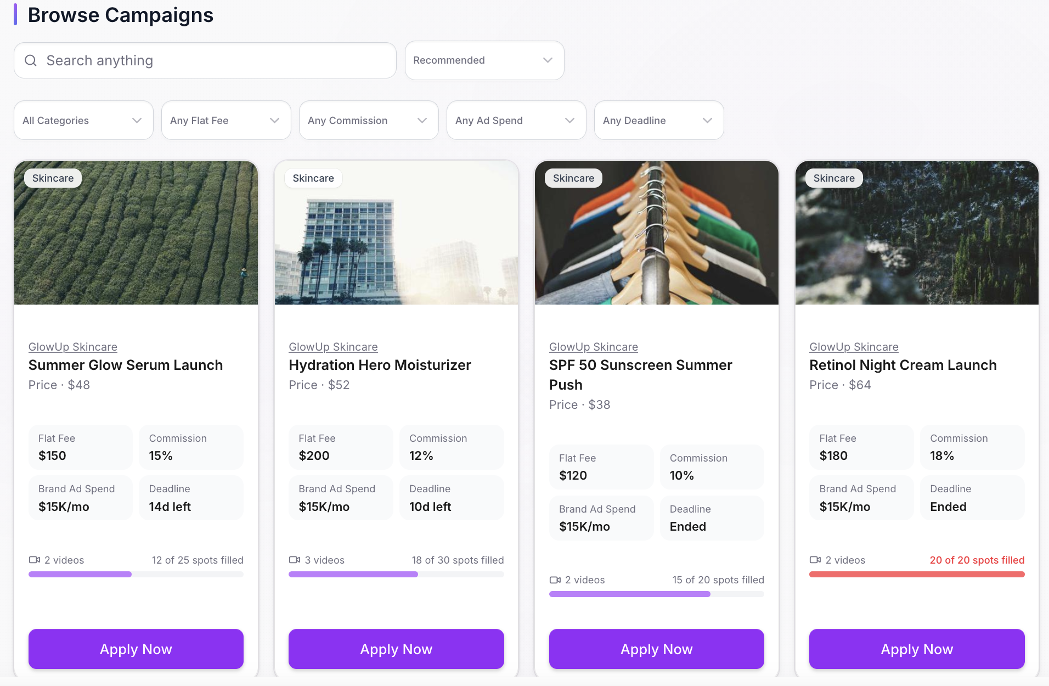Open the Any Deadline filter dropdown
The image size is (1049, 686).
(x=658, y=120)
